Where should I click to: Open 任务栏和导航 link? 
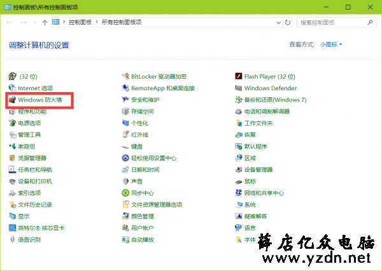35,169
